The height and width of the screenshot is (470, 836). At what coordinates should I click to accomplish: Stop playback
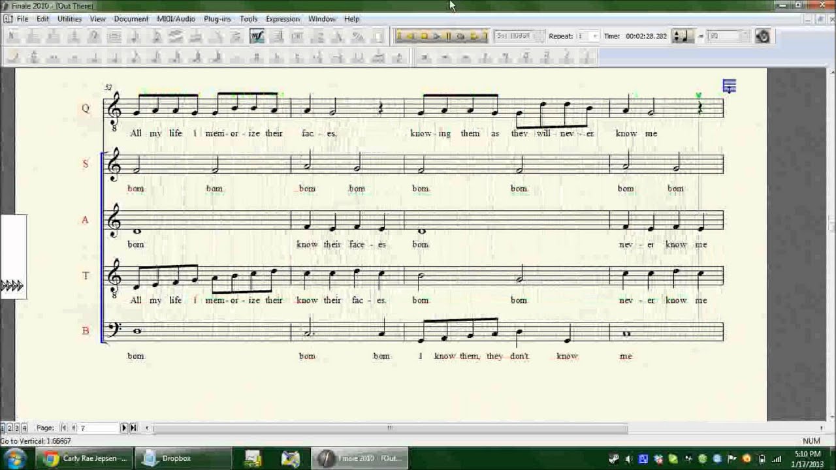425,37
